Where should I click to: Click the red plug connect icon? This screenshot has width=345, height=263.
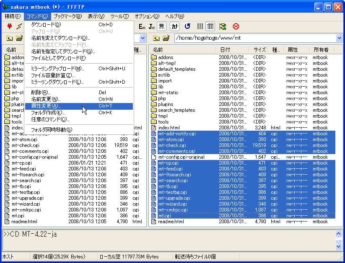pyautogui.click(x=10, y=27)
